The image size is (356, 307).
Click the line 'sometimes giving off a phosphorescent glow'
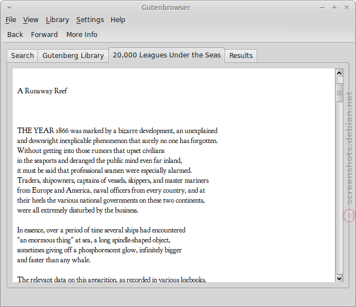point(100,250)
